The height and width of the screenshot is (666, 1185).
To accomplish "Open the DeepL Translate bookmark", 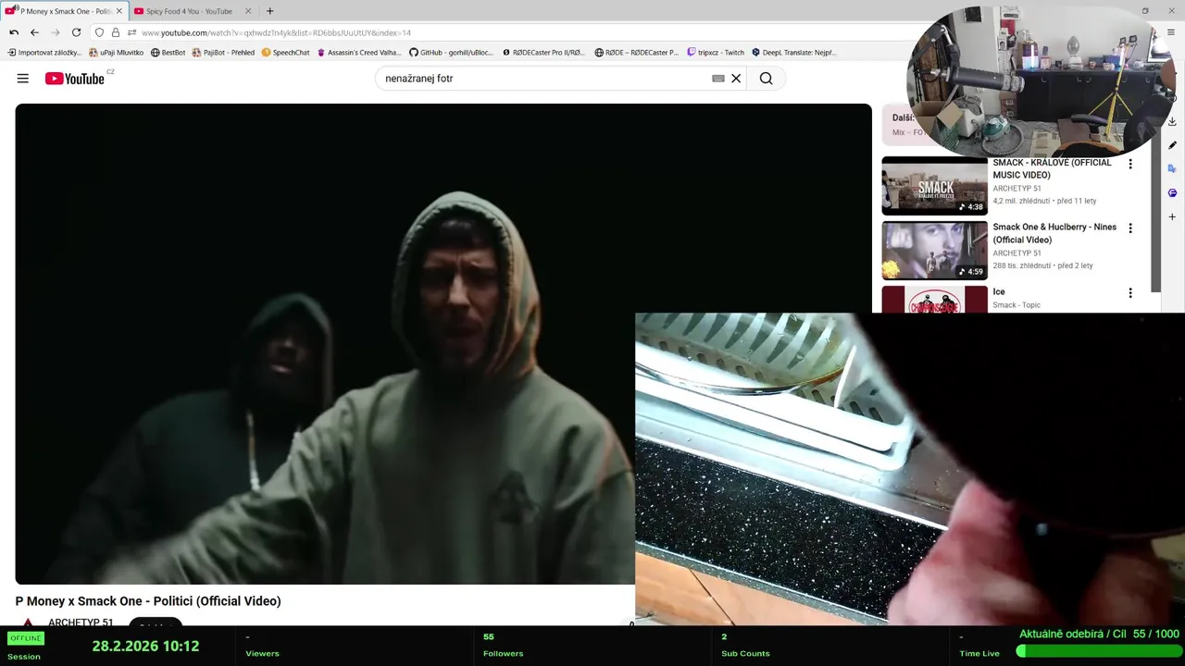I will [x=794, y=53].
